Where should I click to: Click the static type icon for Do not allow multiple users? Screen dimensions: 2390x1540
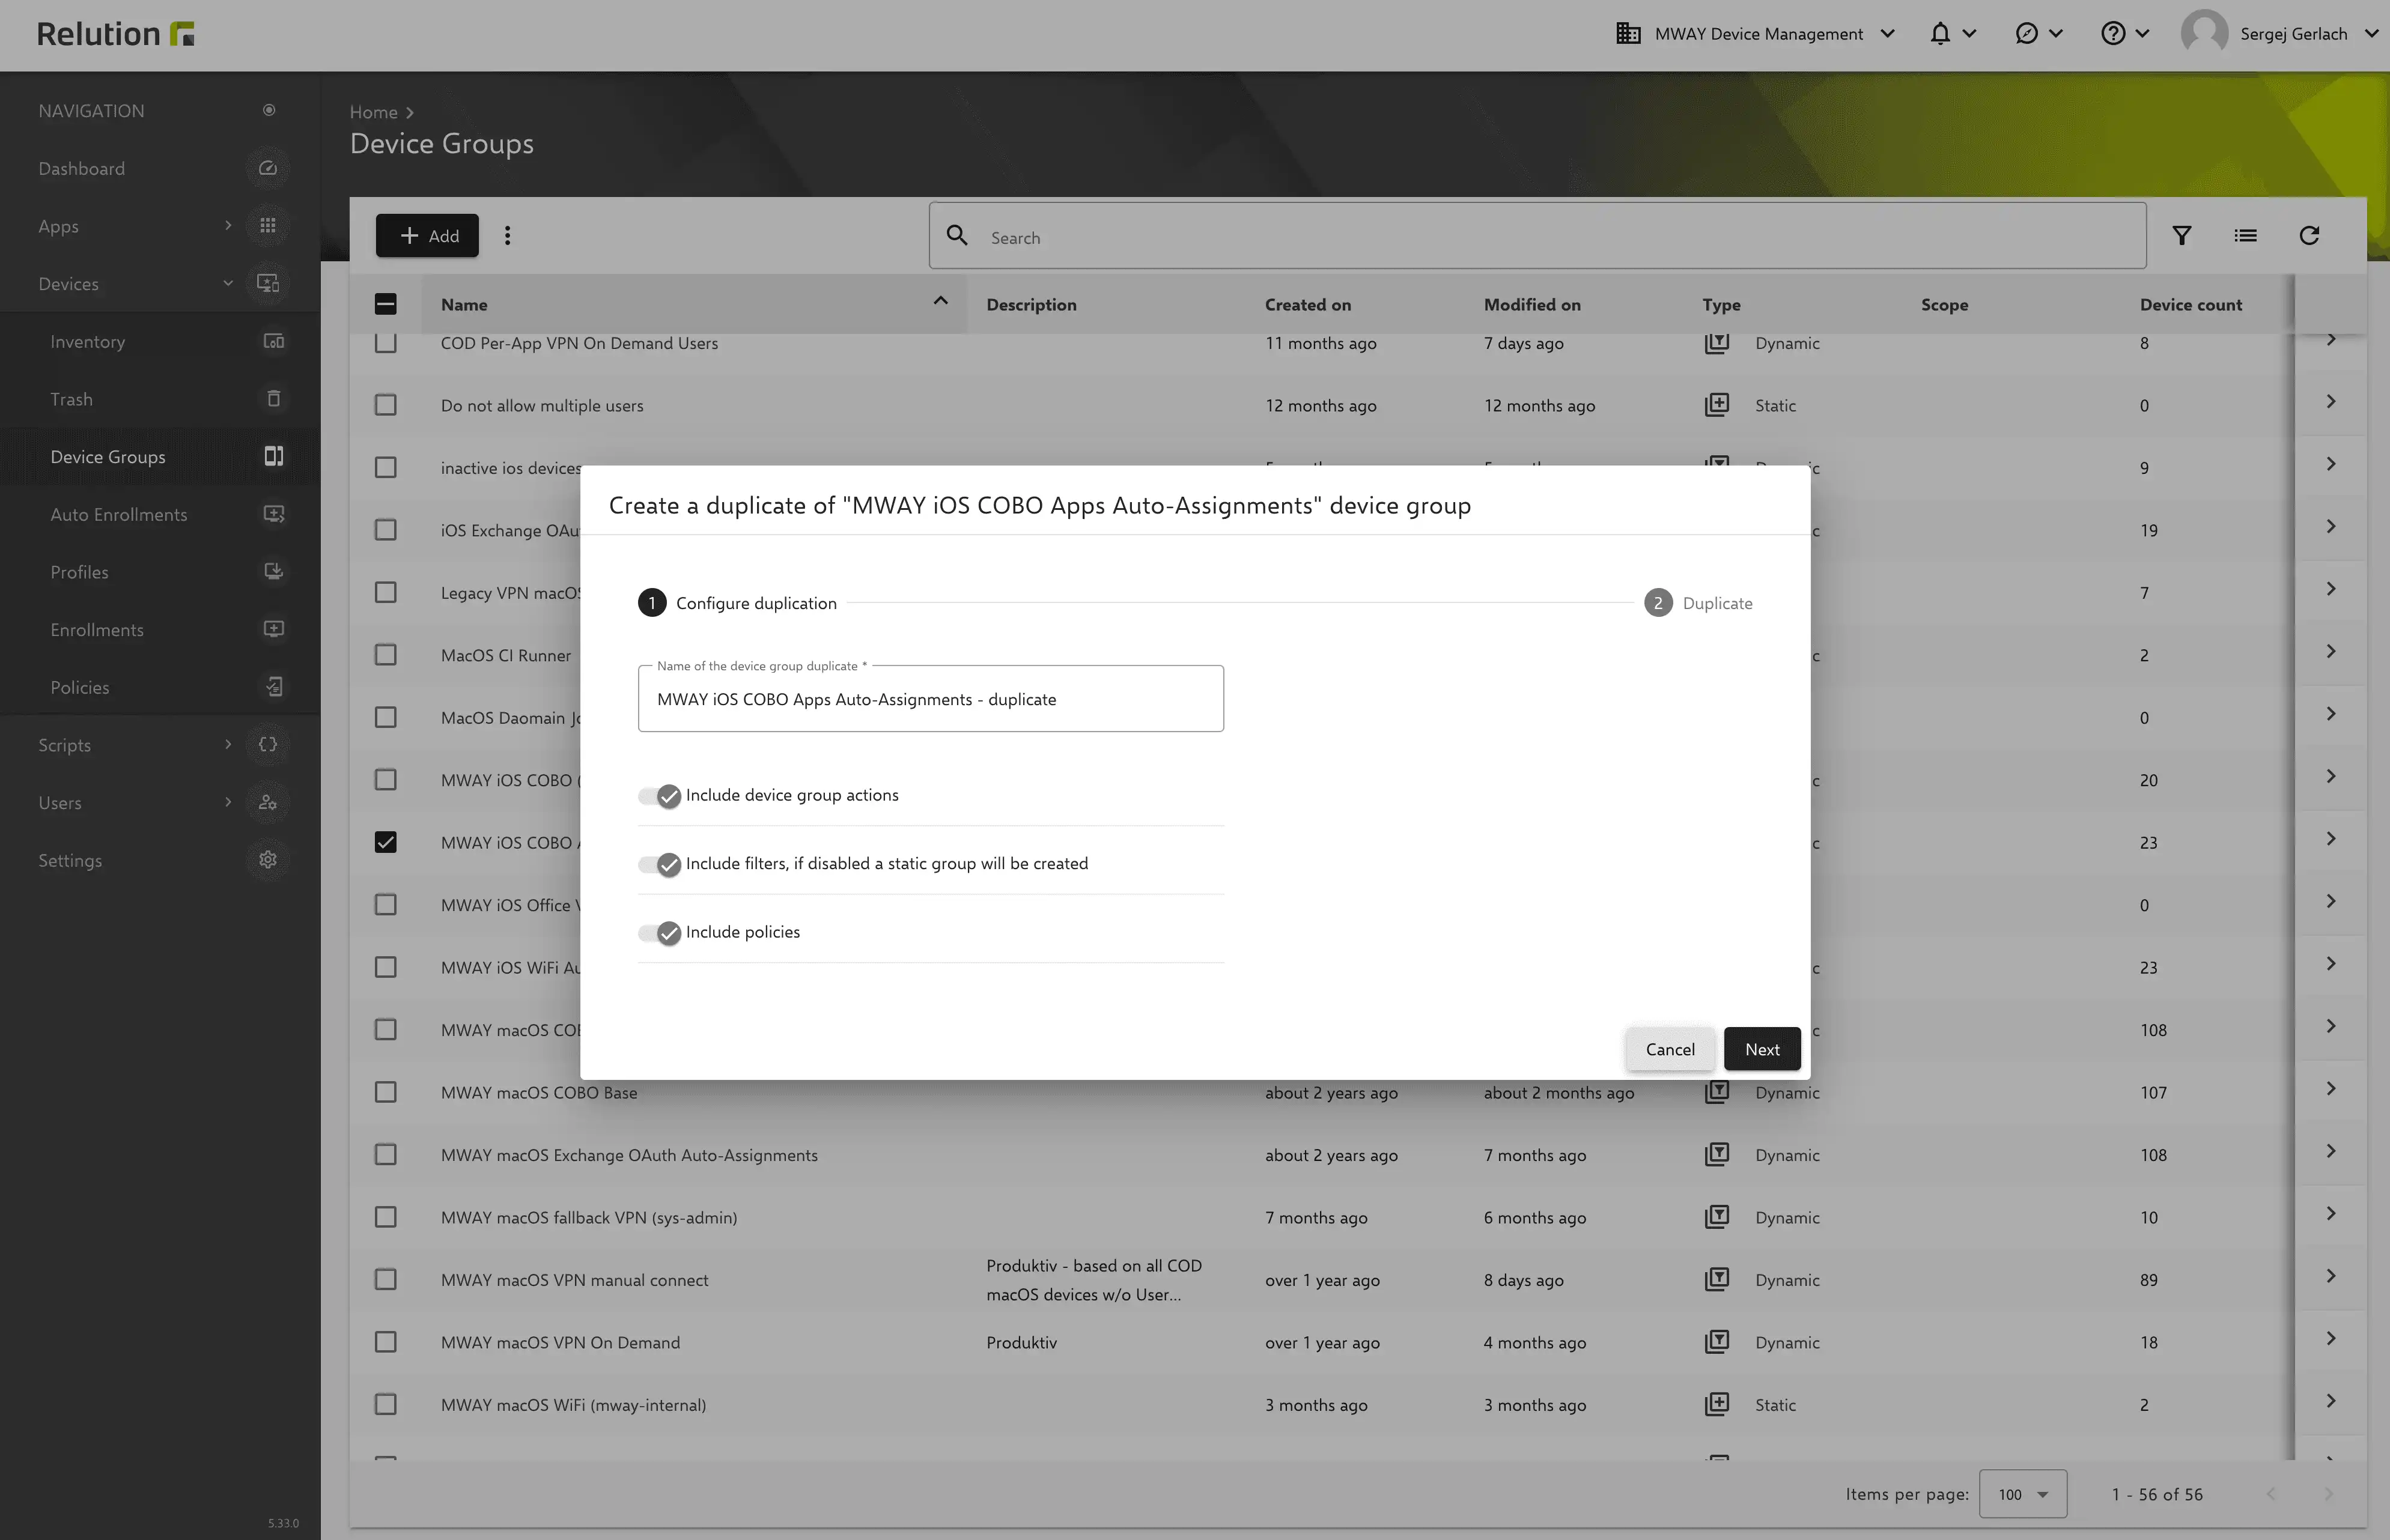[x=1717, y=405]
